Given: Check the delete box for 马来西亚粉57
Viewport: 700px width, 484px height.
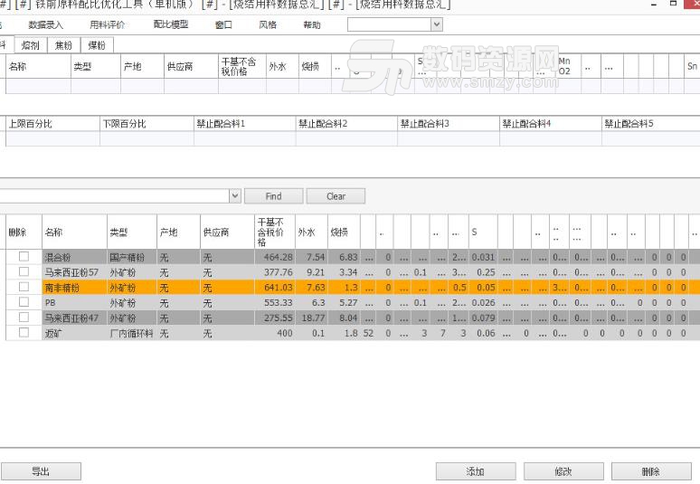Looking at the screenshot, I should tap(24, 272).
